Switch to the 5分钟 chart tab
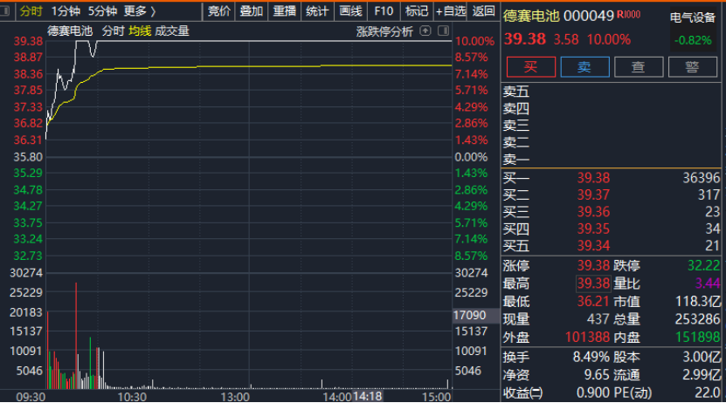This screenshot has height=403, width=726. pyautogui.click(x=102, y=11)
